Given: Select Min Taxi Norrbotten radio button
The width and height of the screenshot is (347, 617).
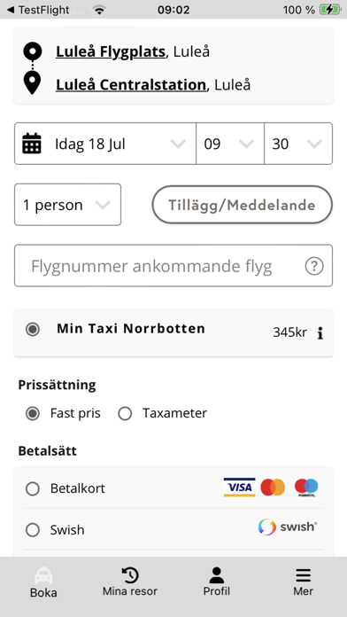Looking at the screenshot, I should pos(33,329).
